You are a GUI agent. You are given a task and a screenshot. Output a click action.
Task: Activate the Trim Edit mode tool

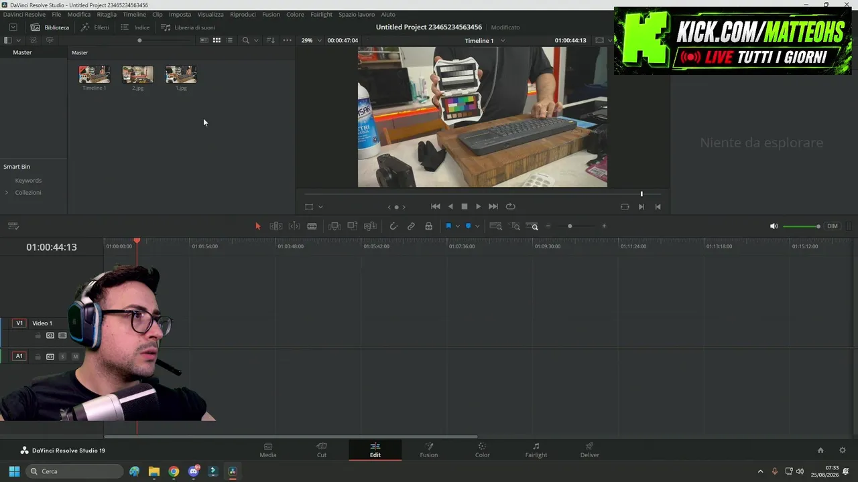(275, 226)
